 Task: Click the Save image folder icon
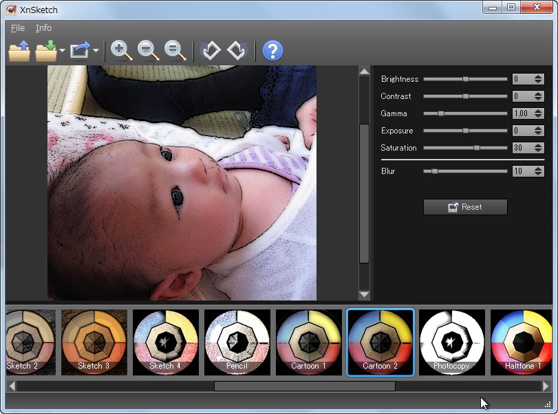(46, 51)
